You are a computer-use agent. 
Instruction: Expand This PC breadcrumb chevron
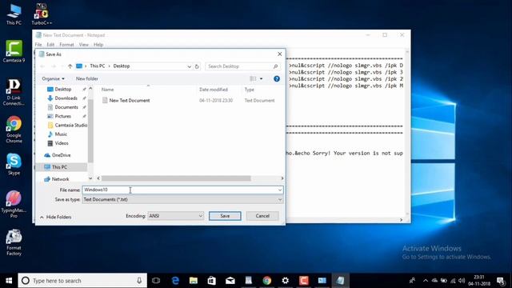point(109,66)
